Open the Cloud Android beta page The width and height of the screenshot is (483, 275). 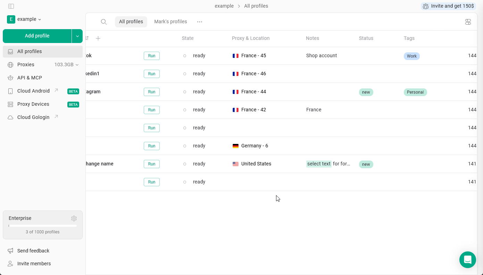[33, 91]
